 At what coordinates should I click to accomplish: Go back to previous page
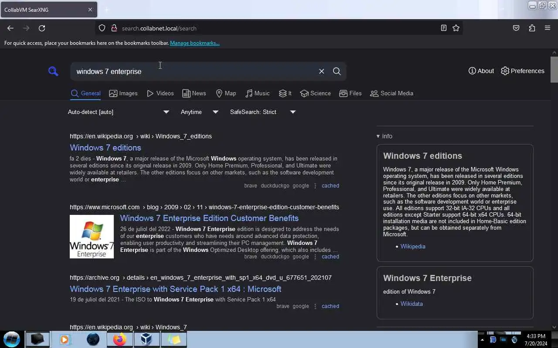coord(10,28)
